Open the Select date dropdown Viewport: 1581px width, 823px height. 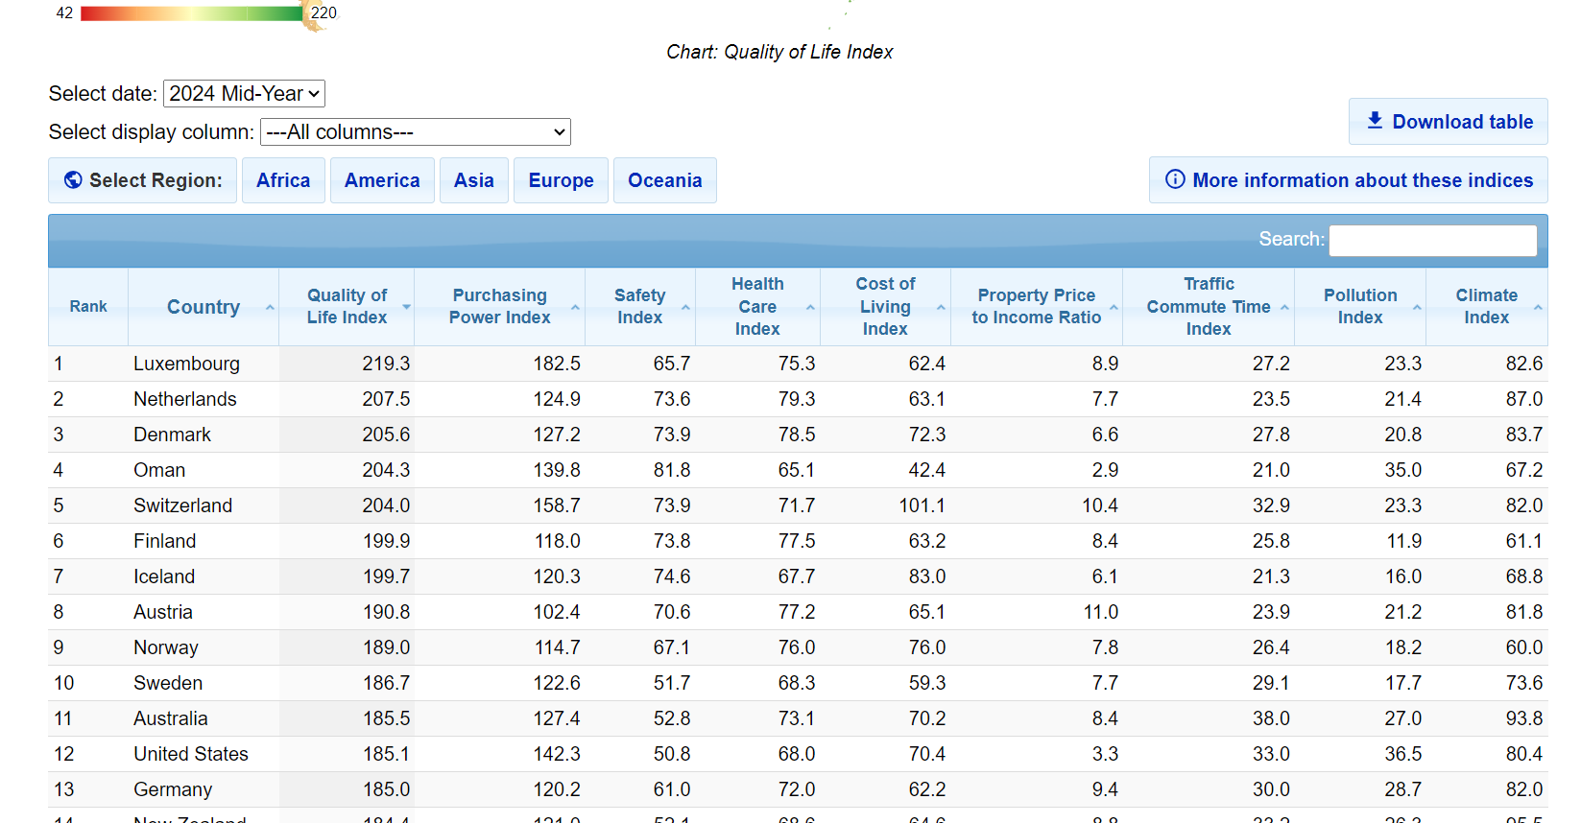[245, 93]
